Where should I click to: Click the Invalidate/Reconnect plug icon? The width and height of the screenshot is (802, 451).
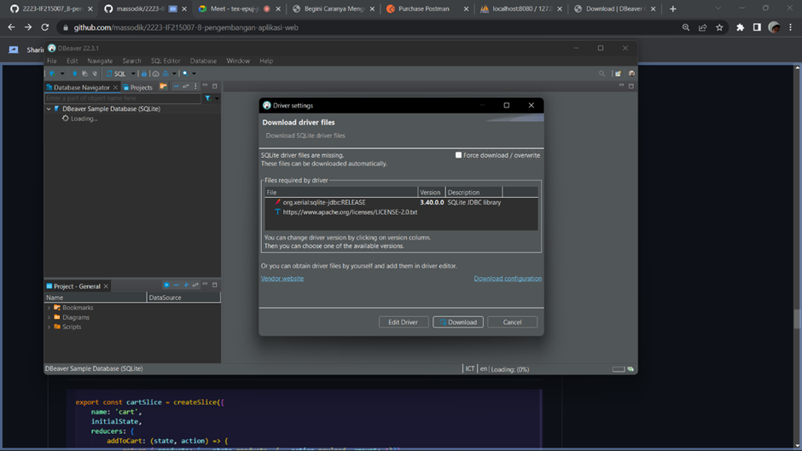(85, 73)
